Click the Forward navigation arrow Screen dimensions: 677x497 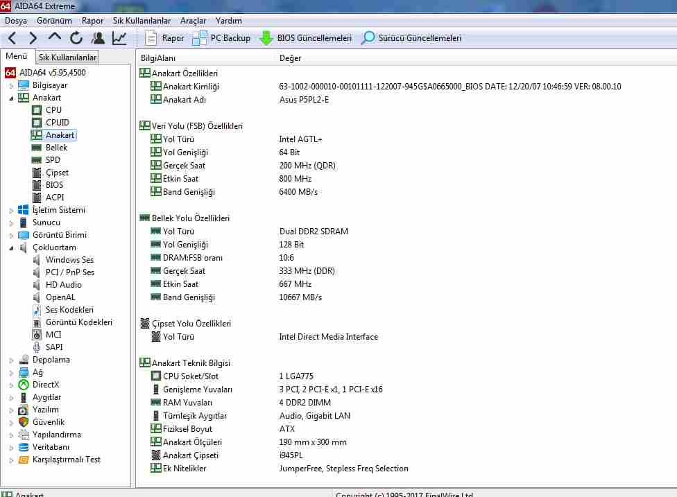(33, 38)
